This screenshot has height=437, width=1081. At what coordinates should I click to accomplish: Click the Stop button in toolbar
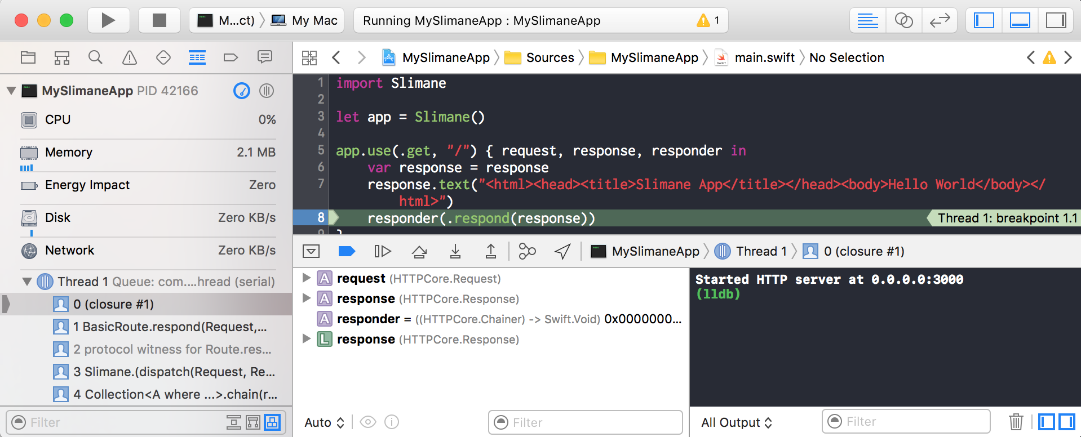(x=160, y=21)
